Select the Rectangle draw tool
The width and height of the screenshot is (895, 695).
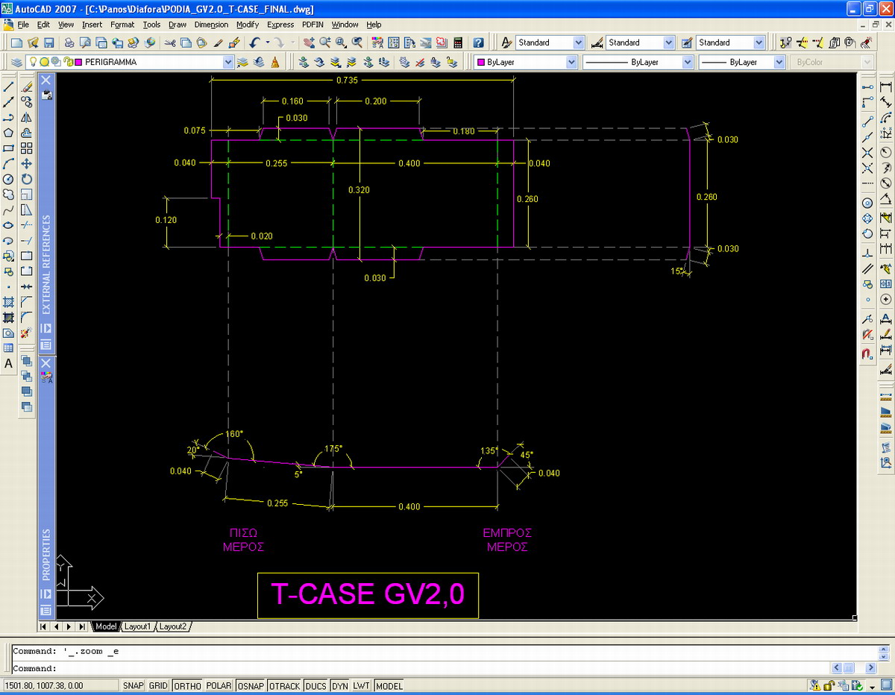(x=9, y=148)
